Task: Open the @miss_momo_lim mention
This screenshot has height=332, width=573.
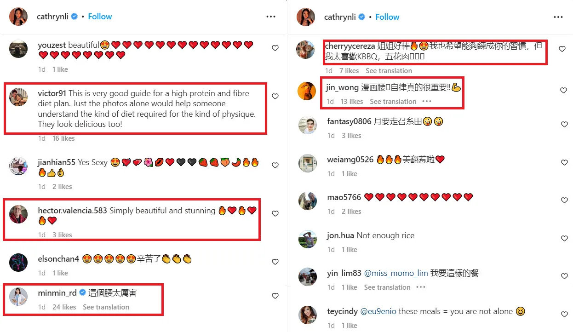Action: [396, 273]
